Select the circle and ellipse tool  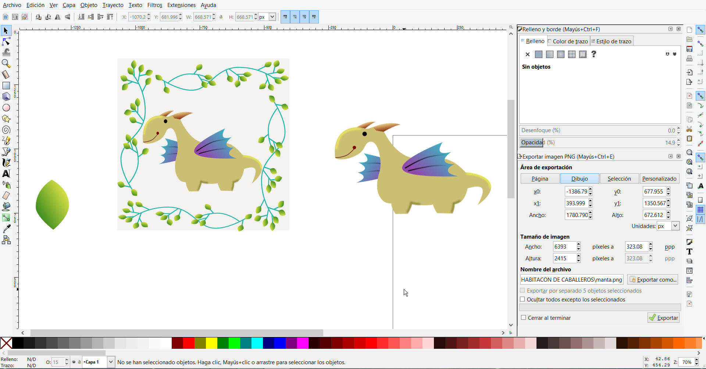[6, 108]
